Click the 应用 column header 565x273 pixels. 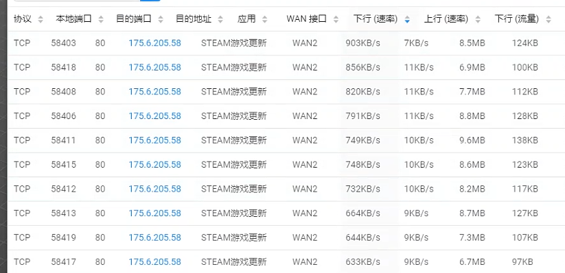tap(246, 18)
